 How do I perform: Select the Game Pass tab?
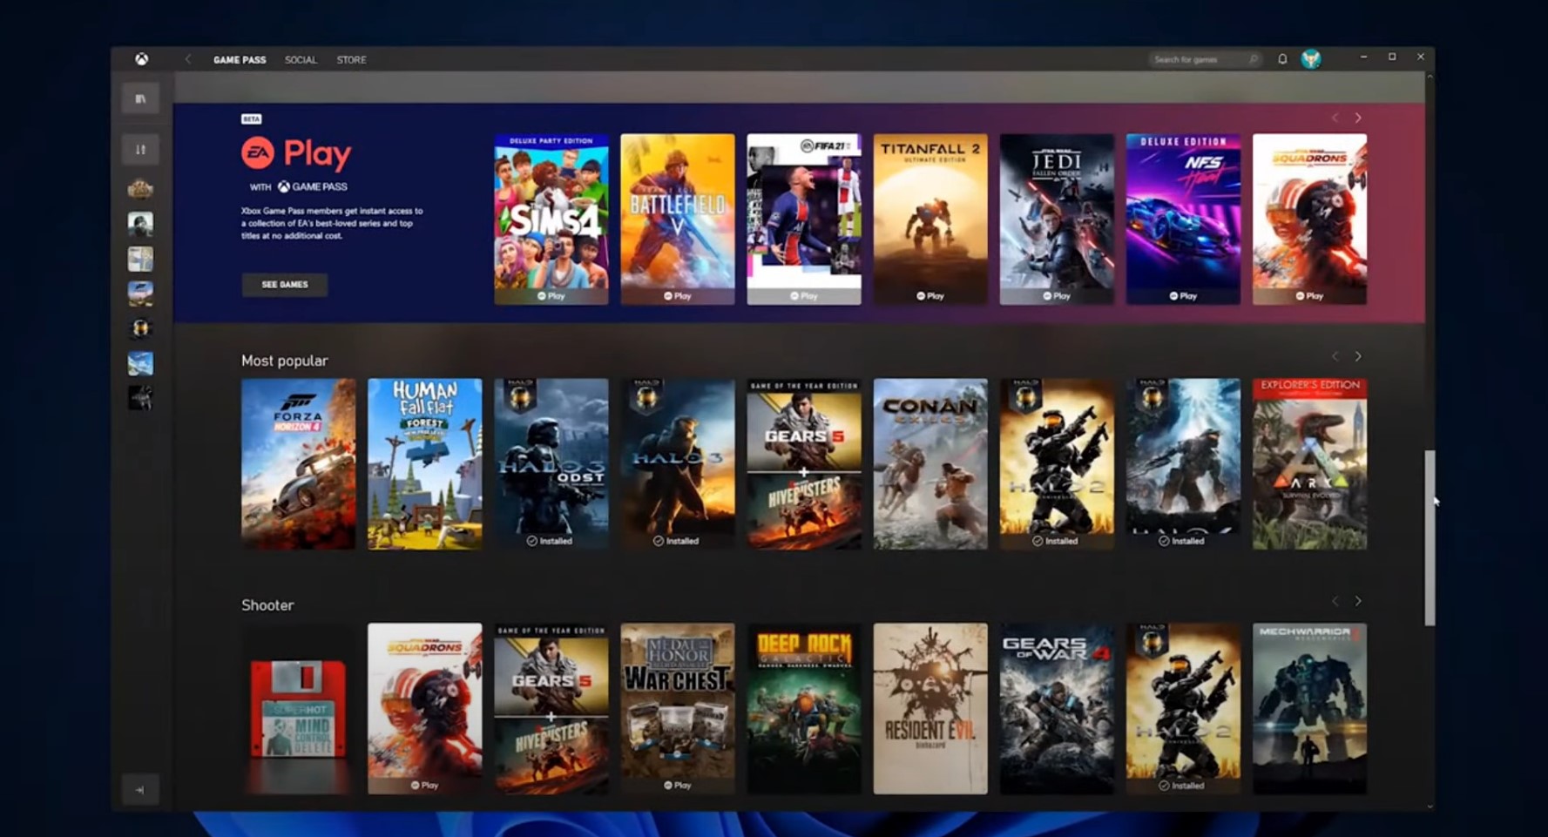pos(240,60)
